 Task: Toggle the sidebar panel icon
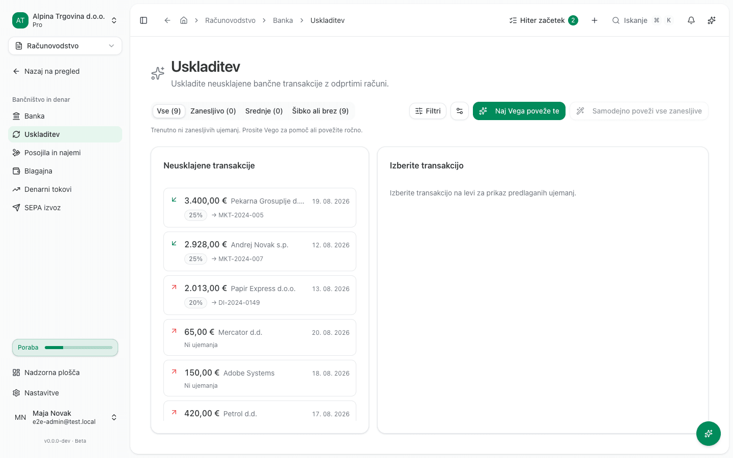coord(144,20)
